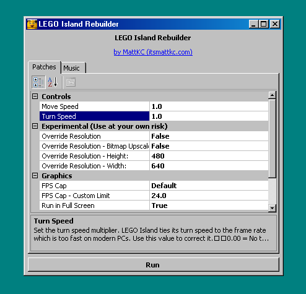Select the Override Resolution property label

coord(94,136)
